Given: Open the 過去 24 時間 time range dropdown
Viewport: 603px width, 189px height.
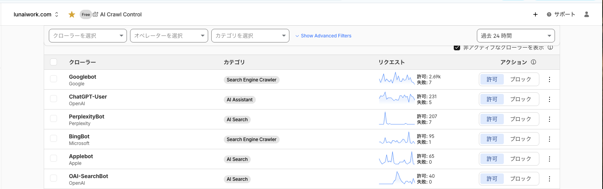Looking at the screenshot, I should click(516, 36).
